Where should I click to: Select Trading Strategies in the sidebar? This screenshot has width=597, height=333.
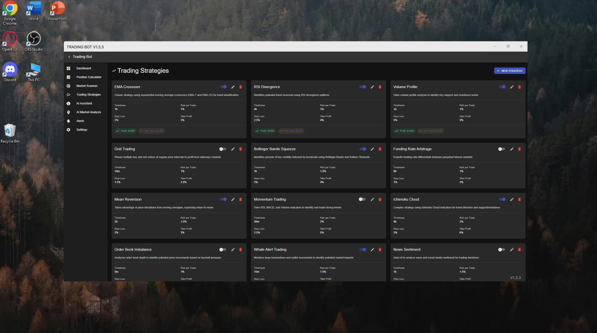pyautogui.click(x=89, y=95)
